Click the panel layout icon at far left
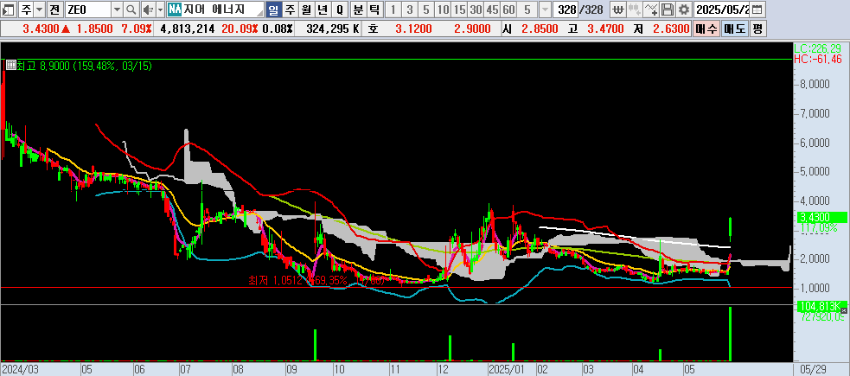 (x=10, y=10)
